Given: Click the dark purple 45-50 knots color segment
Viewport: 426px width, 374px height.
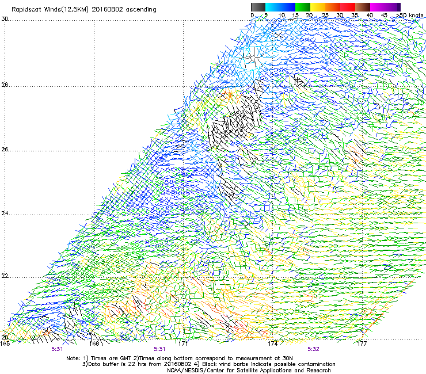Looking at the screenshot, I should (x=393, y=7).
